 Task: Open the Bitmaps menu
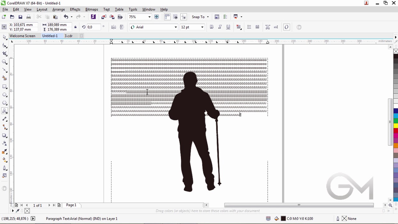point(91,9)
